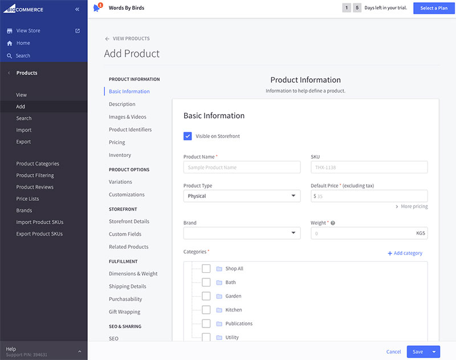Jump to Inventory section

[x=120, y=155]
